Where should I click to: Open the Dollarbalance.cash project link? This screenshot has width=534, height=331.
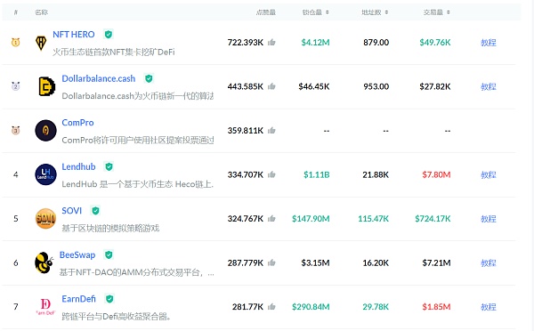tap(99, 78)
